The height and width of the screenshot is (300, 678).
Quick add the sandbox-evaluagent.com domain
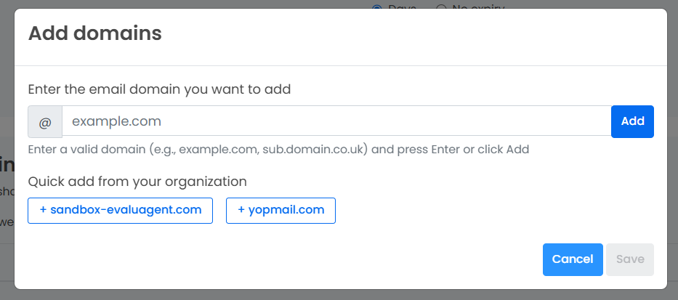pyautogui.click(x=120, y=211)
